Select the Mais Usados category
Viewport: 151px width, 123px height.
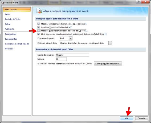(x=17, y=9)
